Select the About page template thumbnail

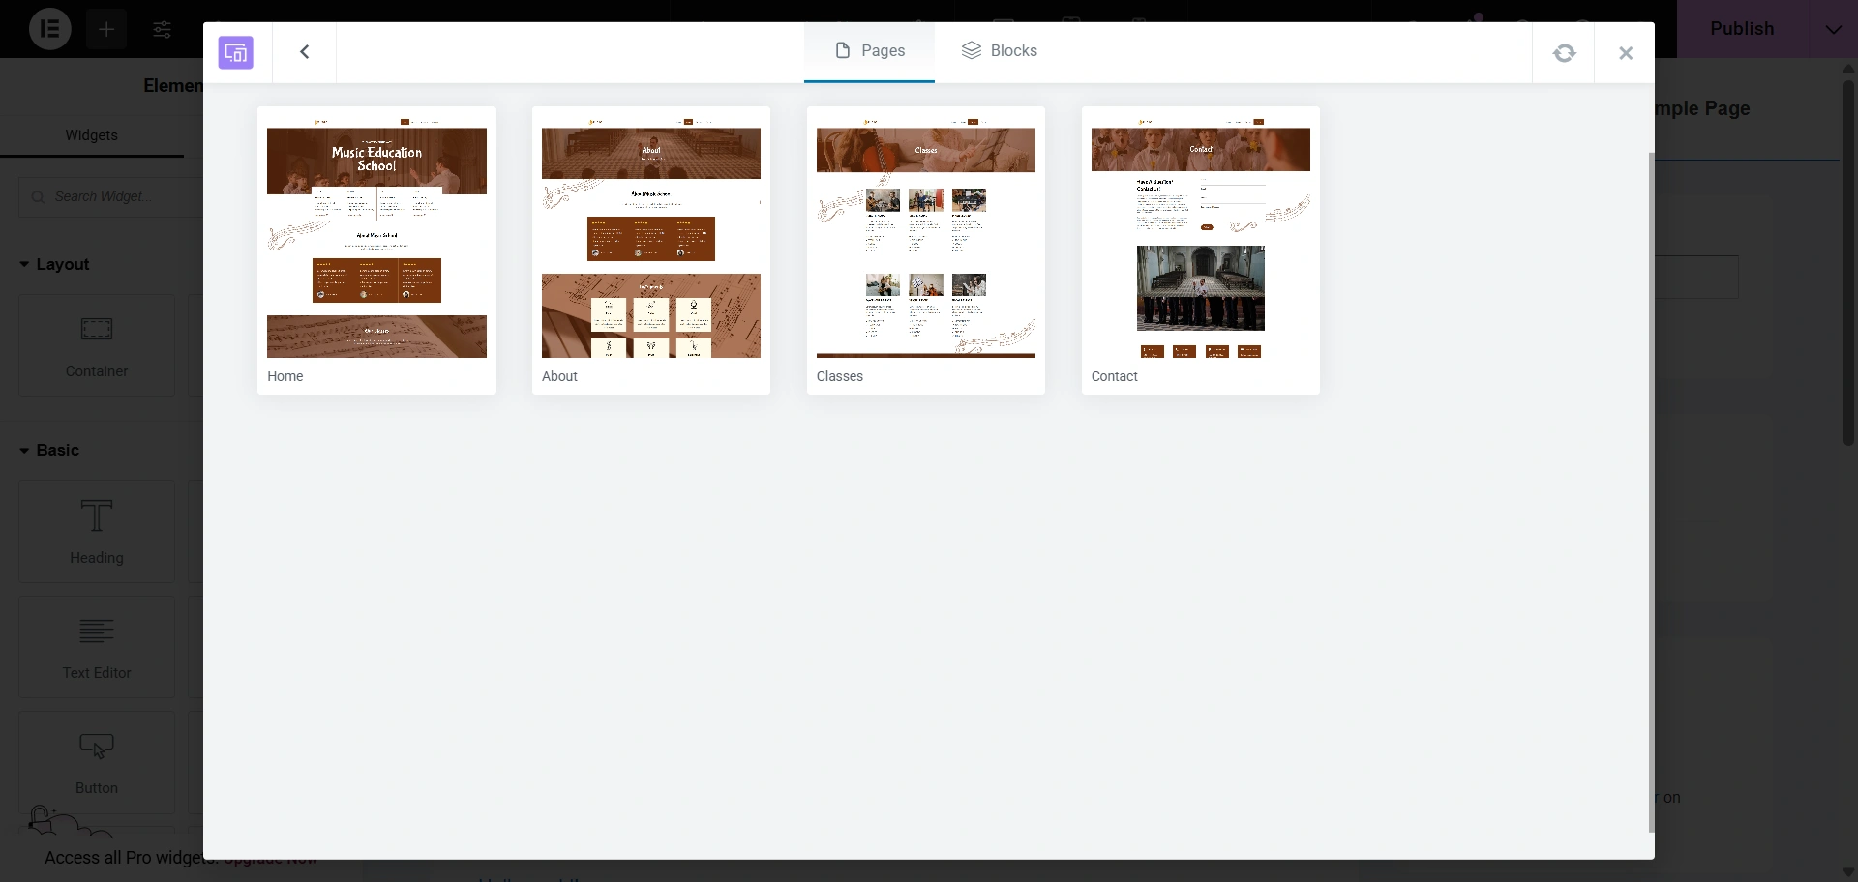(x=651, y=238)
